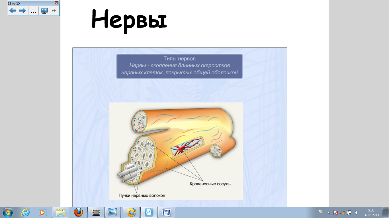The height and width of the screenshot is (218, 389).
Task: Open the orange arrow shield updater app
Action: coord(131,212)
